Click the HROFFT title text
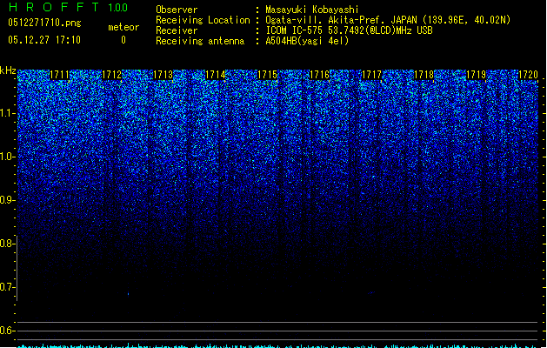 tap(54, 7)
